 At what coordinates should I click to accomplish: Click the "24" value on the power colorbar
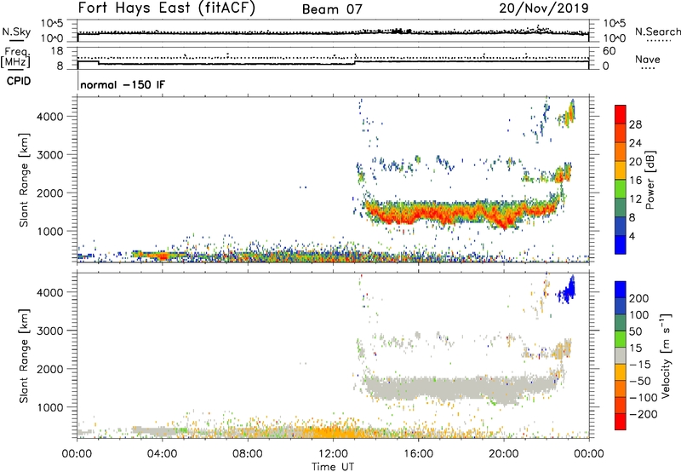635,143
